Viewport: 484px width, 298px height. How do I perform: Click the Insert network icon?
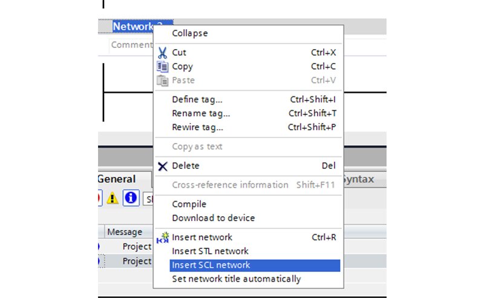(163, 237)
